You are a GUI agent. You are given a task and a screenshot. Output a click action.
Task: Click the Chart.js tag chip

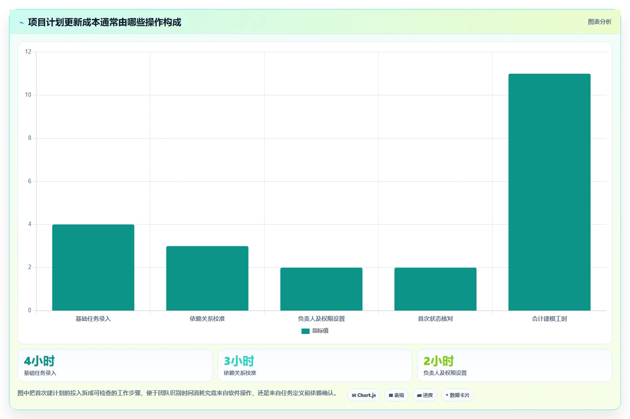pos(364,395)
